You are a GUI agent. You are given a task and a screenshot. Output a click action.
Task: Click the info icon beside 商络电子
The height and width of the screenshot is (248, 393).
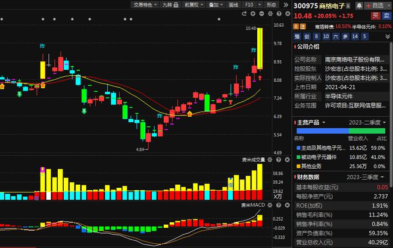point(348,6)
